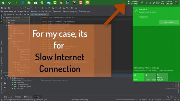The width and height of the screenshot is (180, 101).
Task: Click the MainActivity breadcrumb
Action: (x=84, y=12)
